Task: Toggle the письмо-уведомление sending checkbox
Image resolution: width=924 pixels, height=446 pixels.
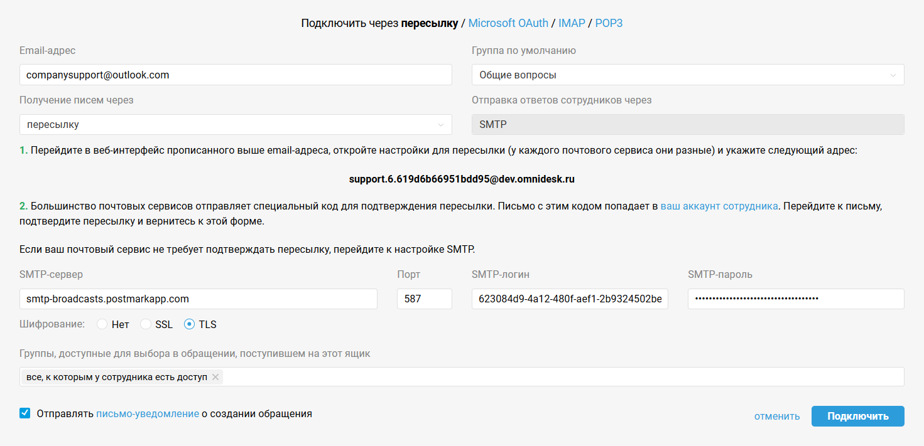Action: pyautogui.click(x=25, y=413)
